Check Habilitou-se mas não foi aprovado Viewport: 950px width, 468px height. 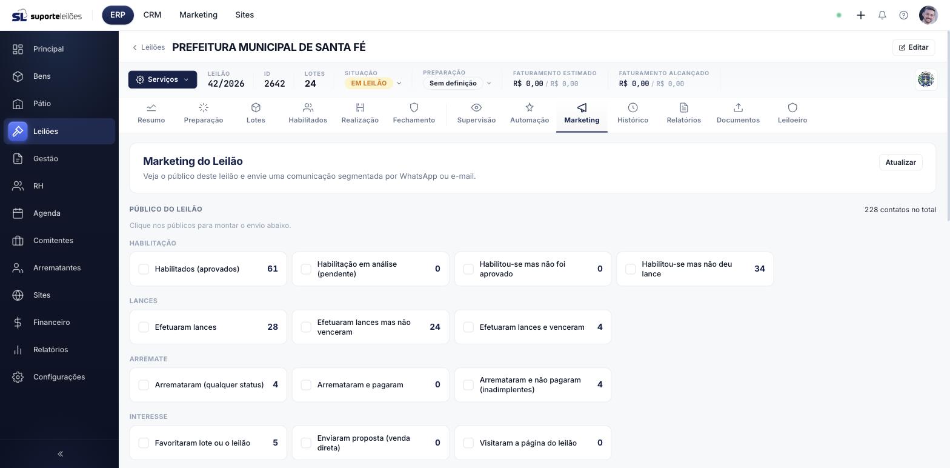click(x=468, y=269)
